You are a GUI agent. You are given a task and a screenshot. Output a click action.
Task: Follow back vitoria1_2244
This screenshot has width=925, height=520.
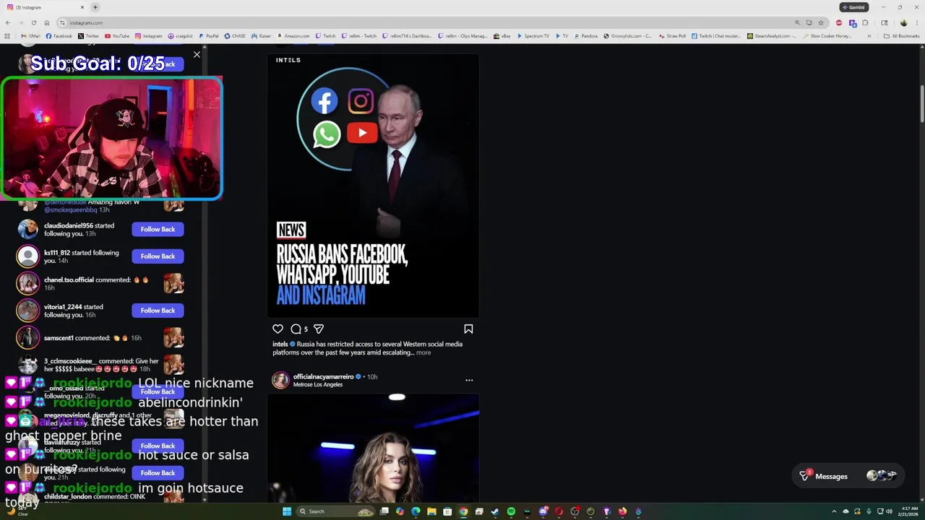coord(158,310)
